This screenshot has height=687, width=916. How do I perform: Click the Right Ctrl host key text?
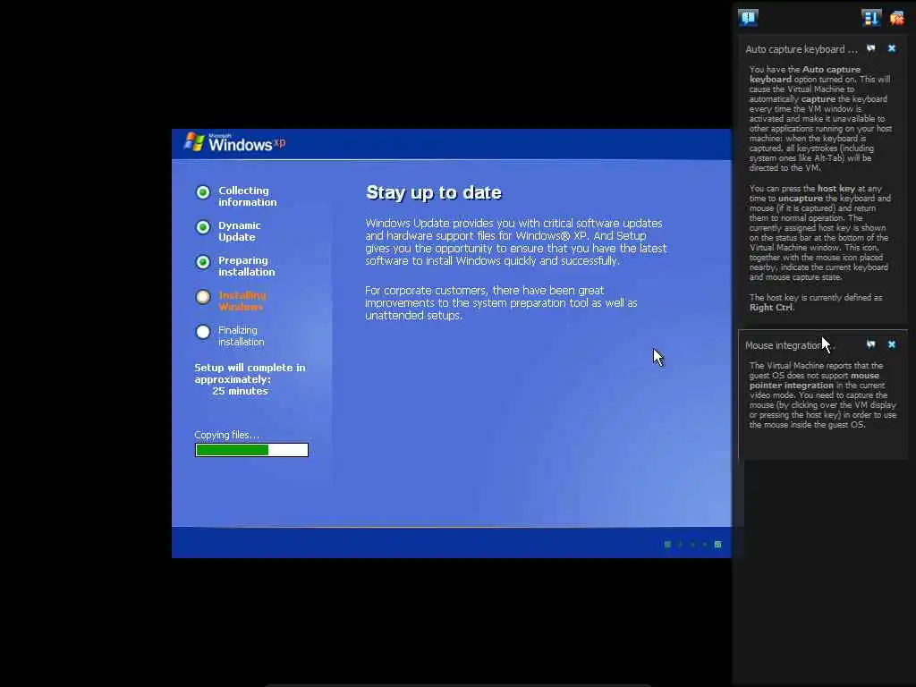tap(772, 308)
